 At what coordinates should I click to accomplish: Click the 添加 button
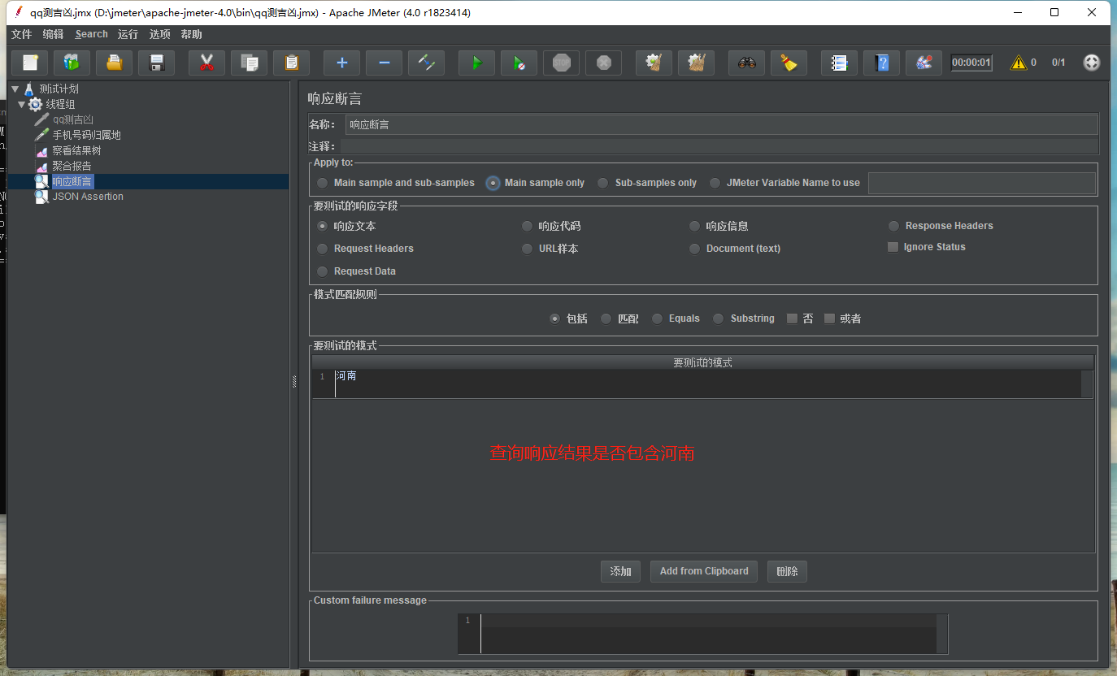(620, 571)
